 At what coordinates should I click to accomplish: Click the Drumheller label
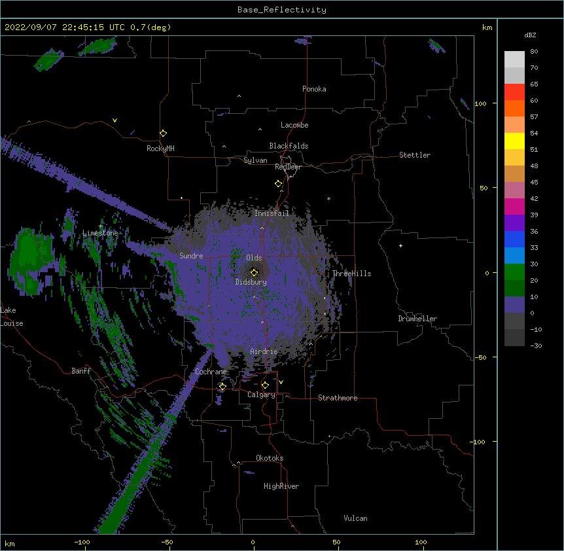pyautogui.click(x=417, y=319)
